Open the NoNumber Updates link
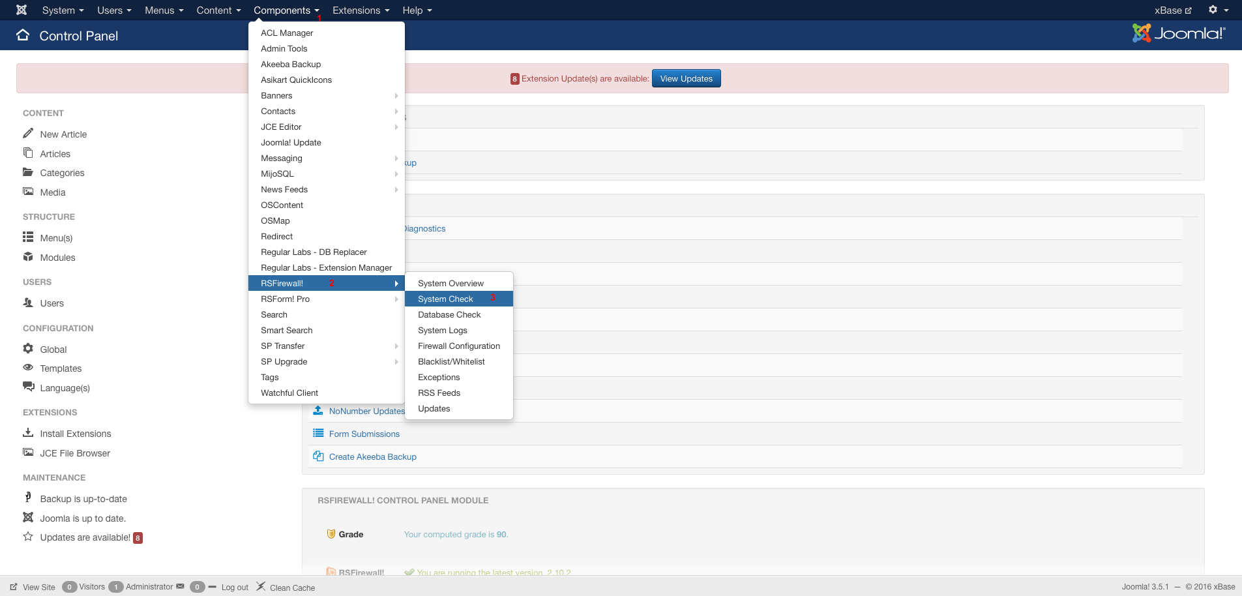The width and height of the screenshot is (1242, 596). [x=367, y=411]
